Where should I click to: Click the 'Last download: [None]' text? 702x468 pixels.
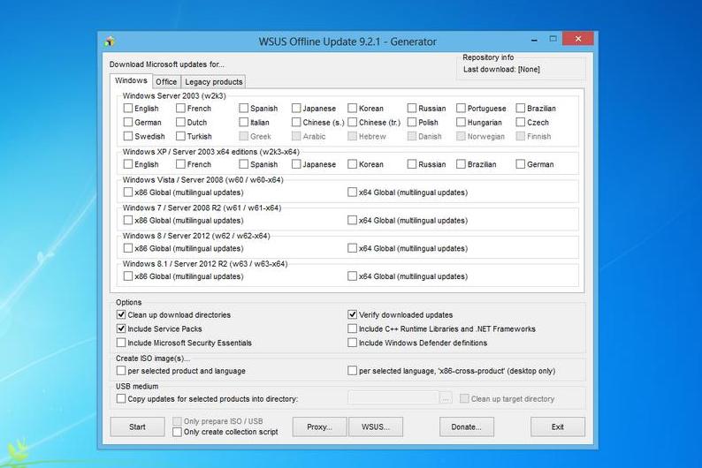pyautogui.click(x=501, y=69)
